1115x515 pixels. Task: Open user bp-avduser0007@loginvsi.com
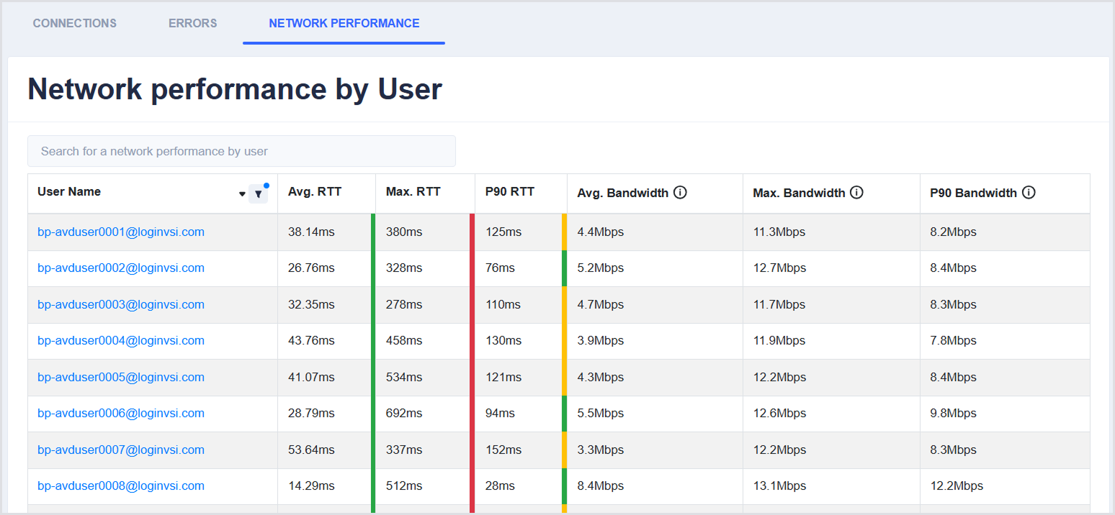coord(121,450)
